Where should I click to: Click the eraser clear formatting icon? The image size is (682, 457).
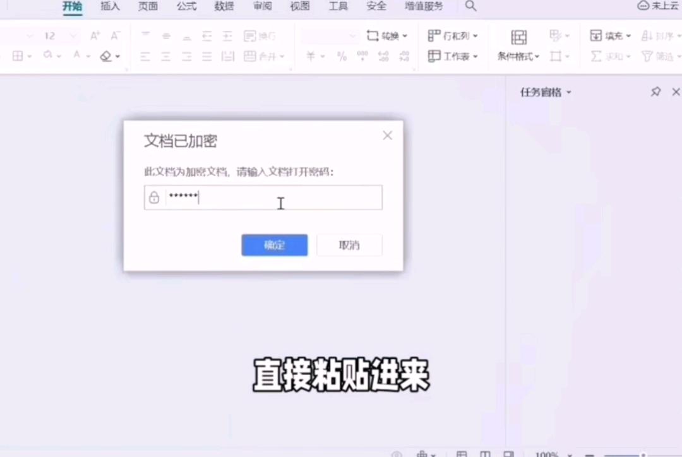[x=105, y=56]
